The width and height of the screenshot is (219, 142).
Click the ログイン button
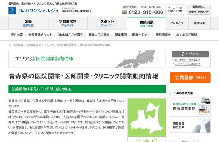coord(190,54)
